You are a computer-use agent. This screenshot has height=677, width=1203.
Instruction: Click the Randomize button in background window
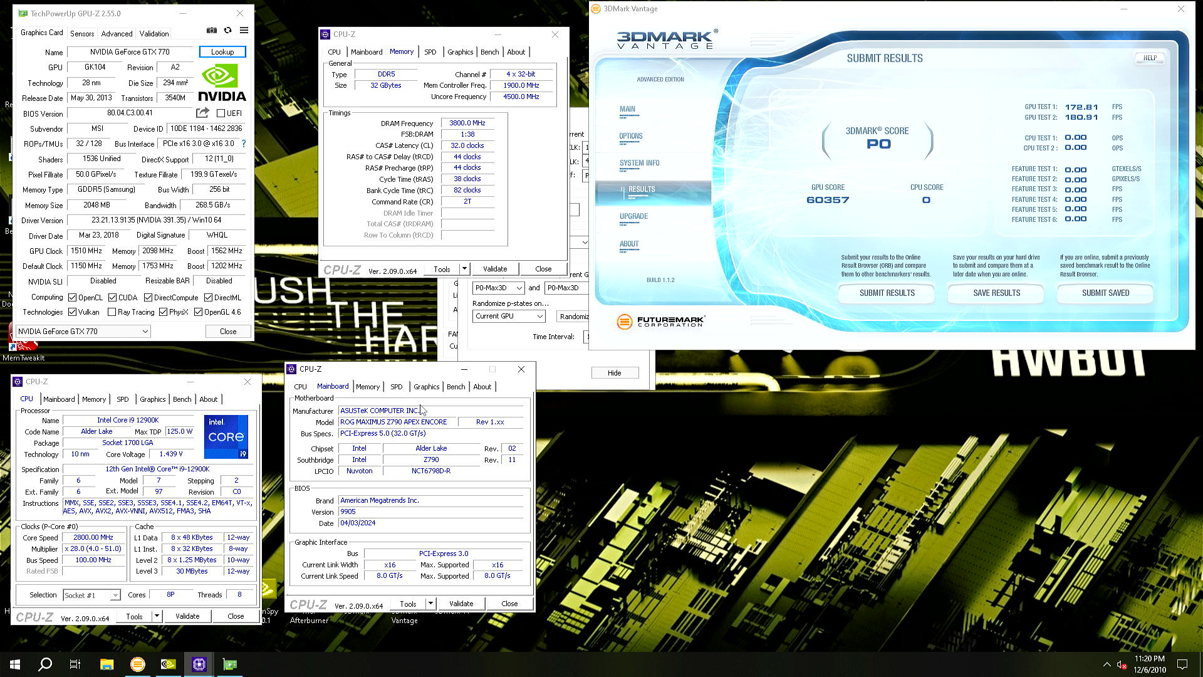573,317
